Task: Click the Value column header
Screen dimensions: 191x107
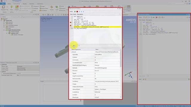Action: [x=107, y=49]
